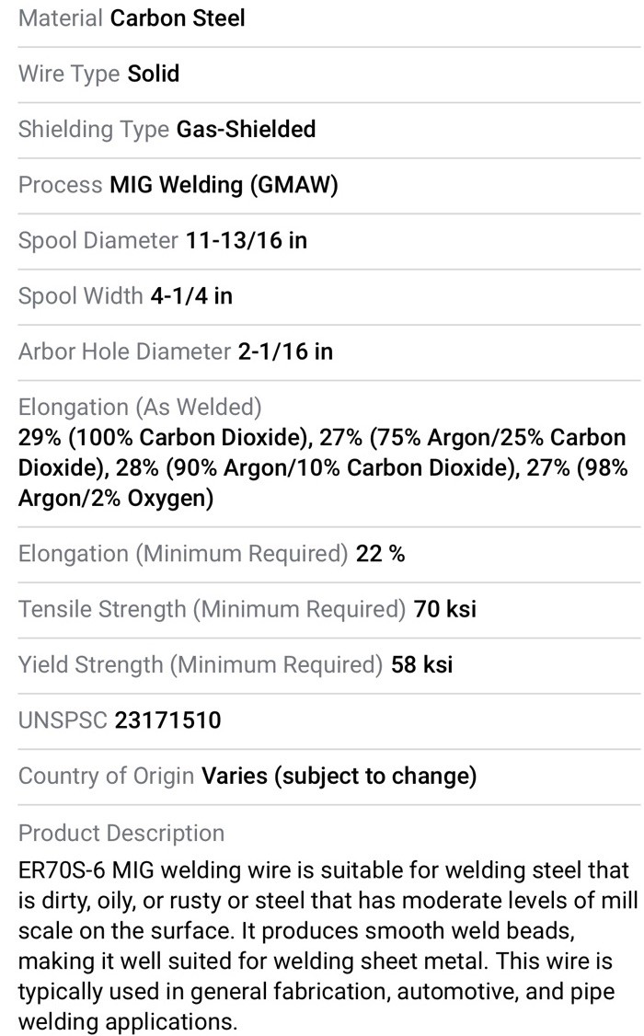Select the UNSPSC code 23171510

pyautogui.click(x=168, y=720)
